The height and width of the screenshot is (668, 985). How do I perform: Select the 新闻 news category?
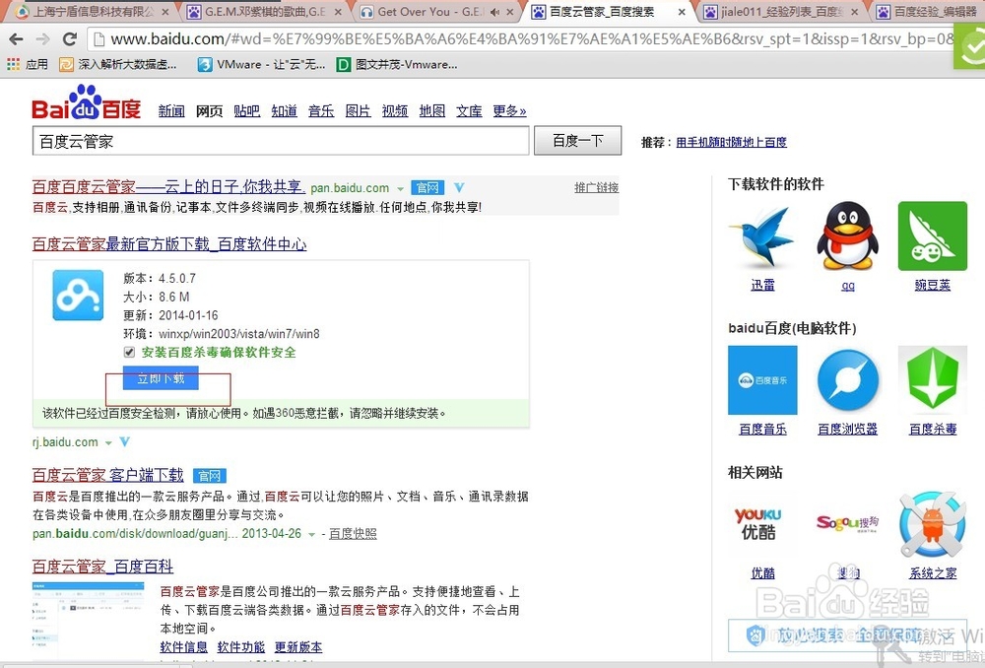point(171,111)
